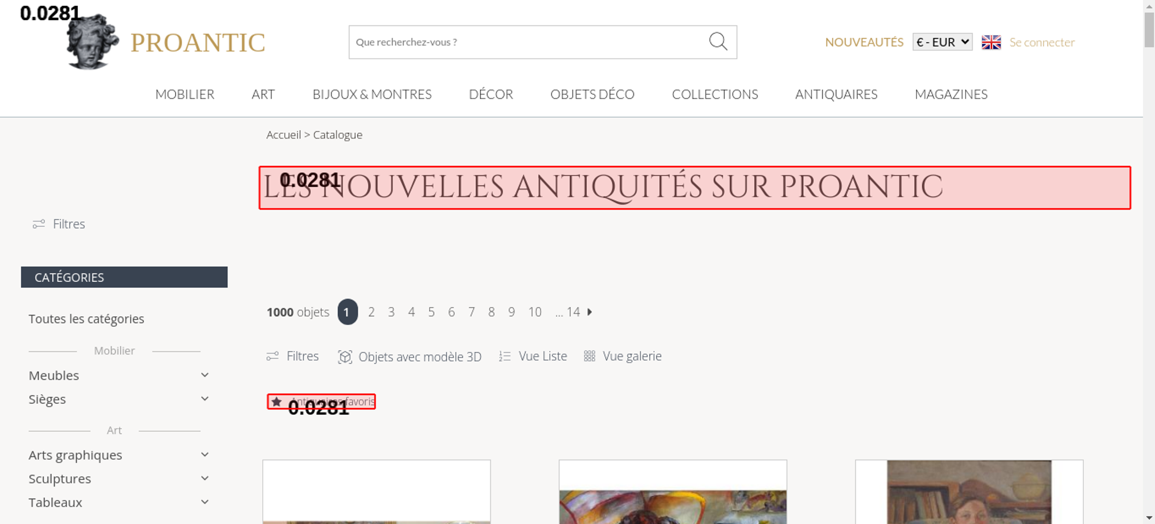Open the NOUVEAUTÉS link

(864, 42)
